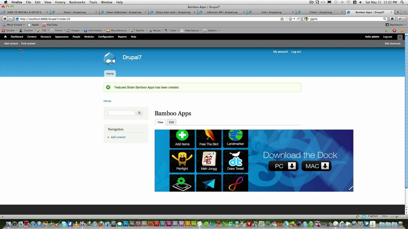Switch to Views Slideshow | drupal.org tab
Viewport: 408px width, 229px height.
pos(124,12)
